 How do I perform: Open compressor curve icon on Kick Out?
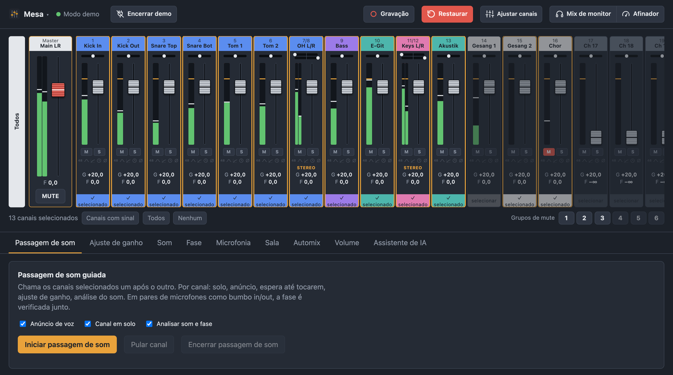tap(128, 160)
